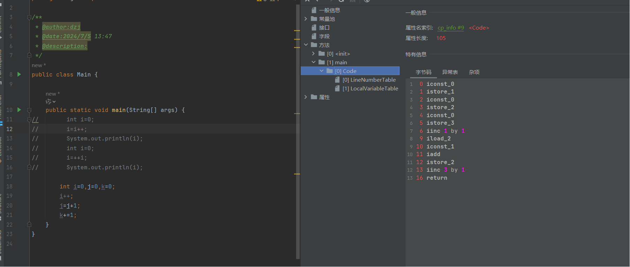Fold the Javadoc comment starting at line 3

tap(29, 17)
